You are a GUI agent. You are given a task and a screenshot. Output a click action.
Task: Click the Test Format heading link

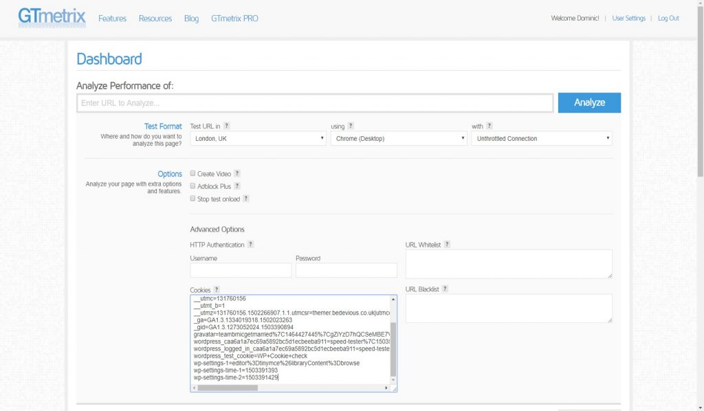163,126
